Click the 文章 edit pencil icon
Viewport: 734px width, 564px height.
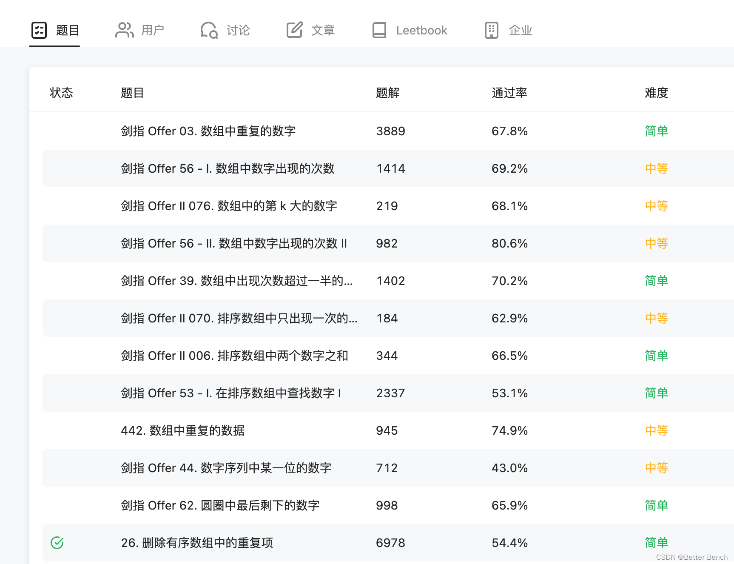(295, 30)
